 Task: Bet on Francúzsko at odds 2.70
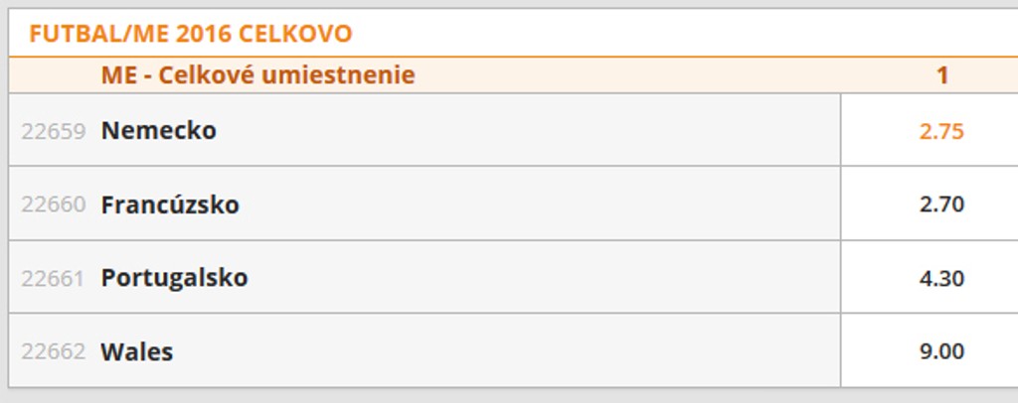tap(940, 204)
